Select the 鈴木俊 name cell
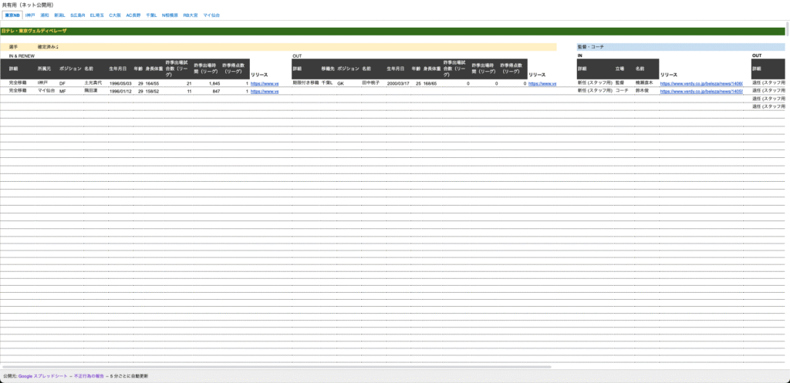Screen dimensions: 790x383 pos(642,90)
